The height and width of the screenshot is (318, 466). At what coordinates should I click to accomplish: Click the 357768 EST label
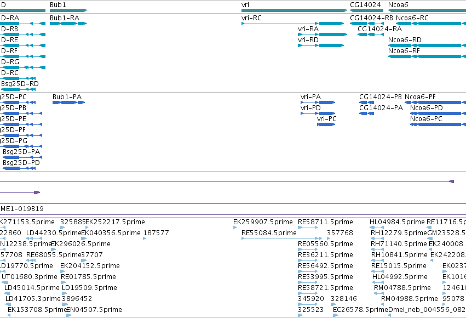[340, 233]
